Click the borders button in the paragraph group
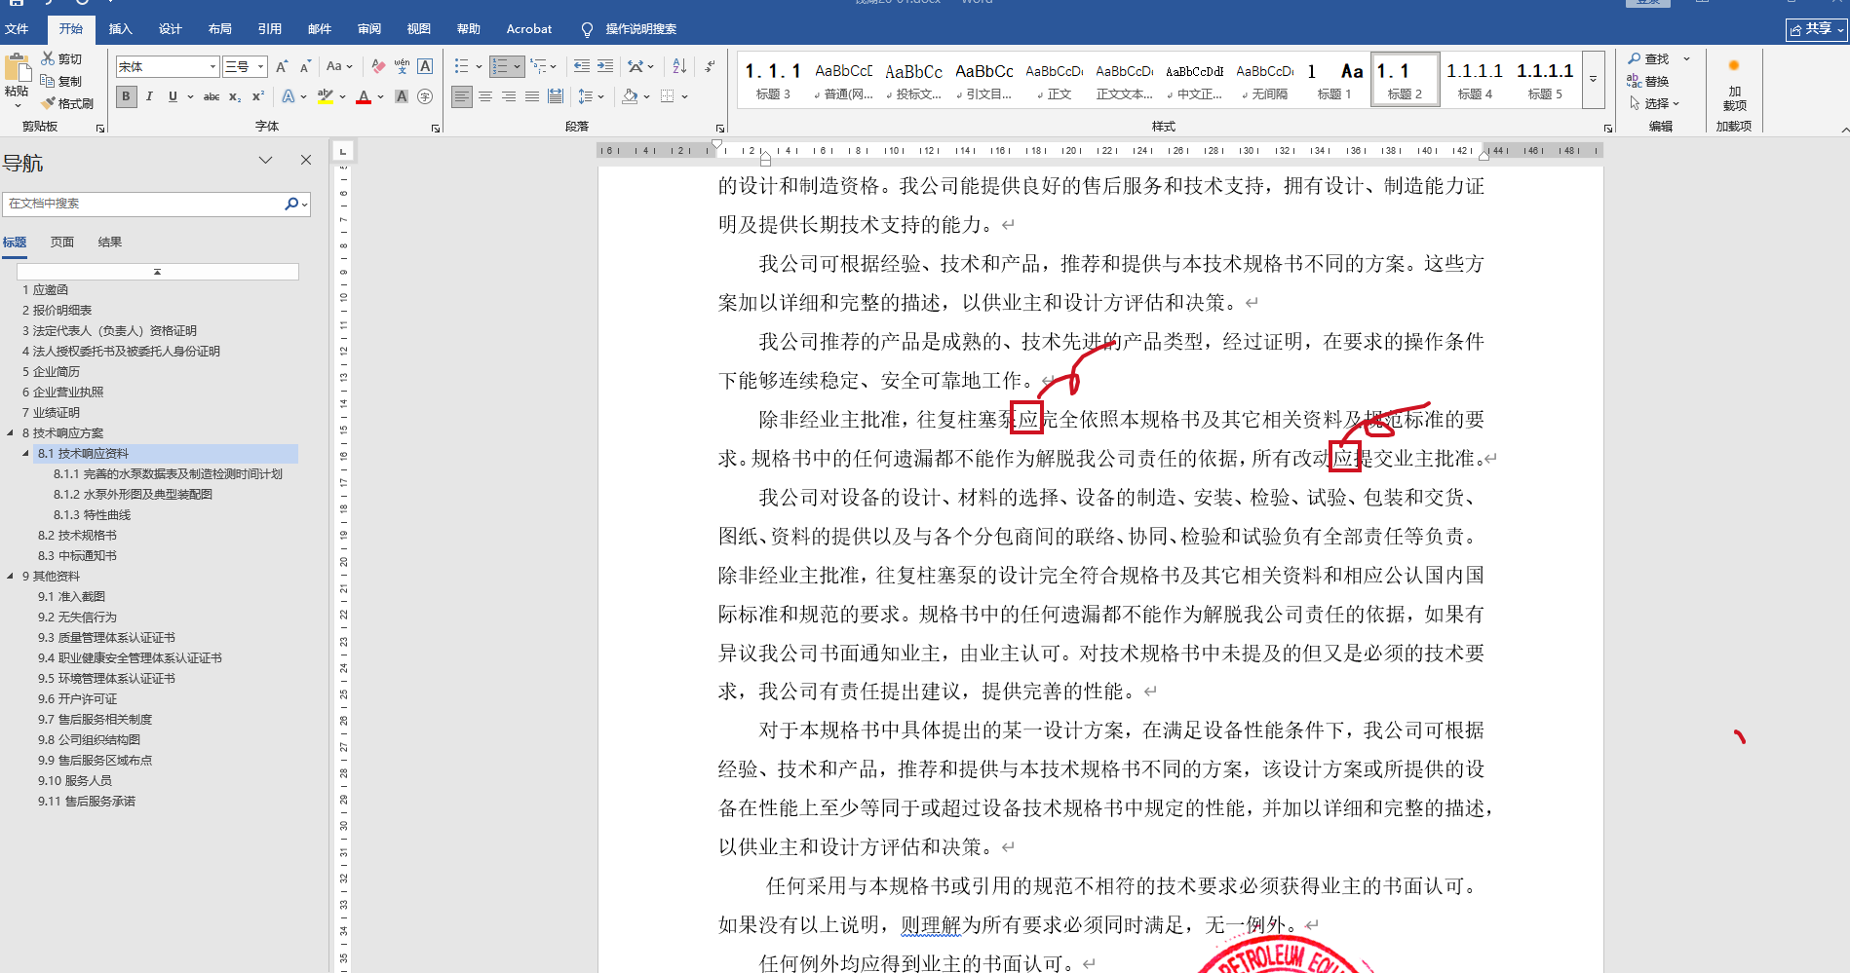 click(x=668, y=96)
